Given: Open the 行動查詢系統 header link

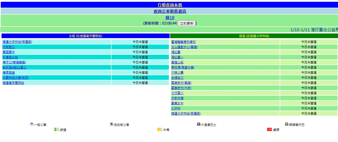Looking at the screenshot, I should pyautogui.click(x=170, y=5).
